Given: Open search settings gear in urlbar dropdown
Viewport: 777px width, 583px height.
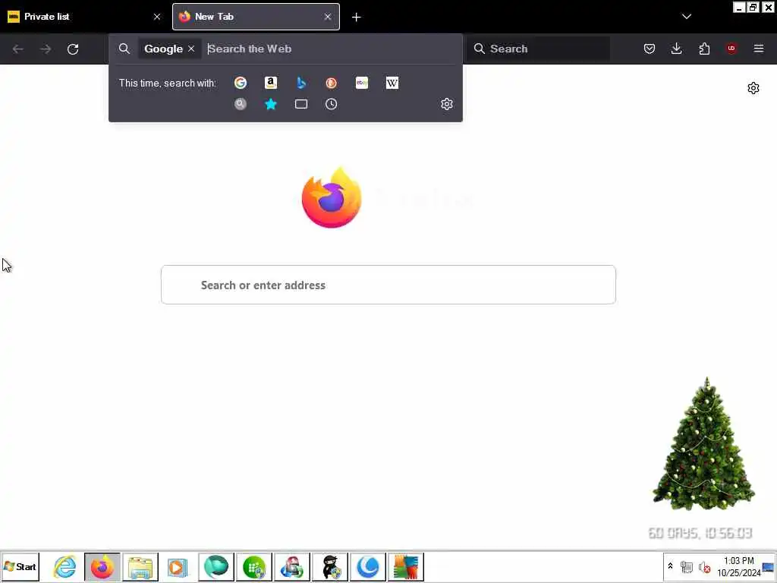Looking at the screenshot, I should [x=446, y=104].
